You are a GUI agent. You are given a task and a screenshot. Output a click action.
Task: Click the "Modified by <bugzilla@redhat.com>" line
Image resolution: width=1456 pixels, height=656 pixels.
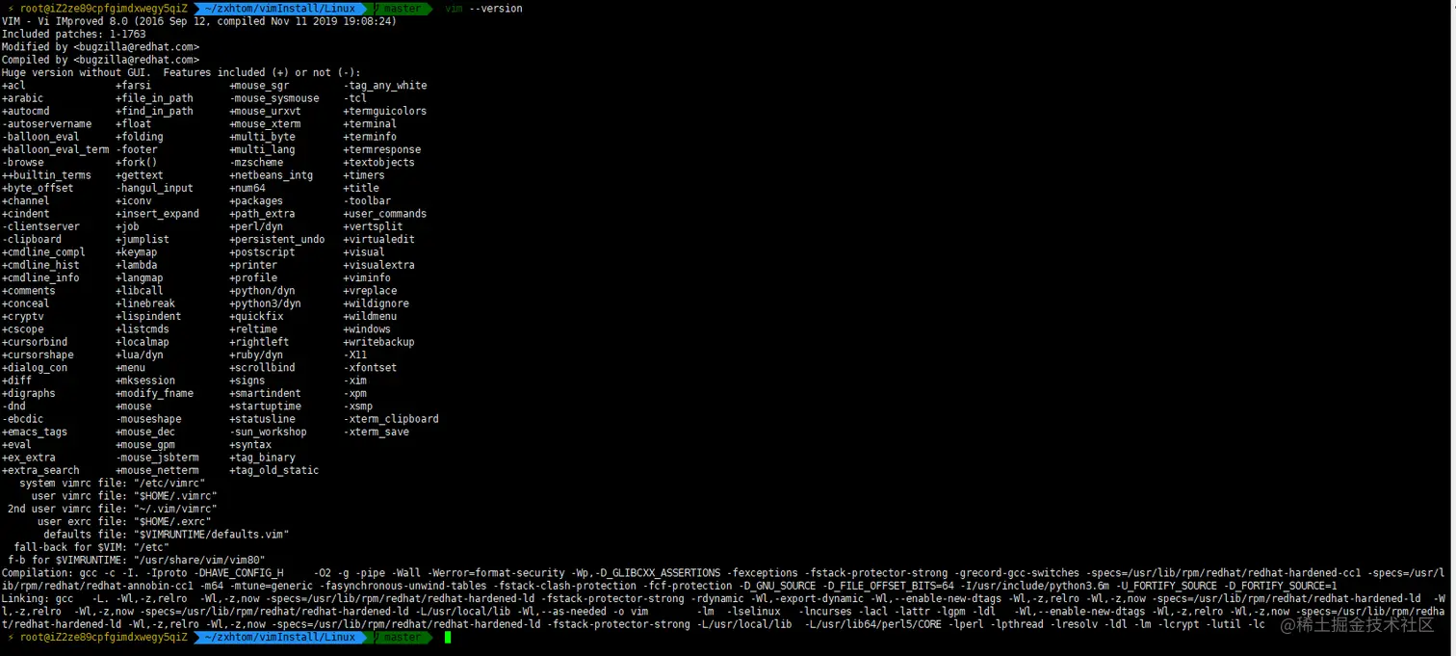[x=101, y=46]
